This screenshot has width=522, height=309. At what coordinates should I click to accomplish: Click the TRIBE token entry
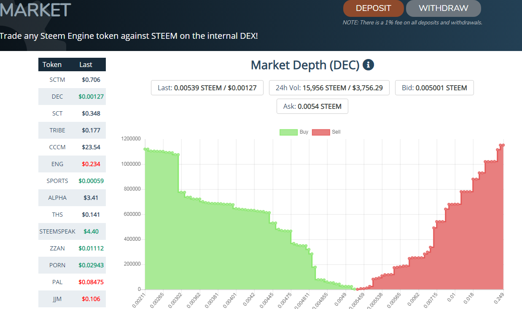click(x=72, y=130)
